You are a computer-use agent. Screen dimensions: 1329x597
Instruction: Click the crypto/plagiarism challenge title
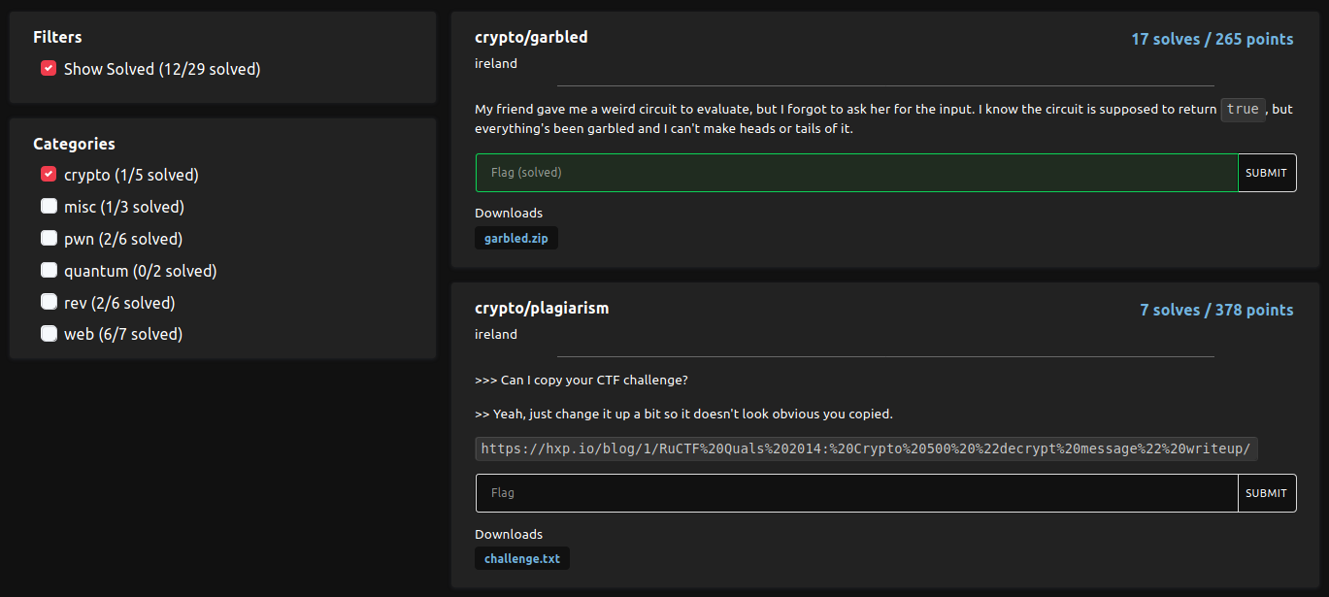(542, 309)
